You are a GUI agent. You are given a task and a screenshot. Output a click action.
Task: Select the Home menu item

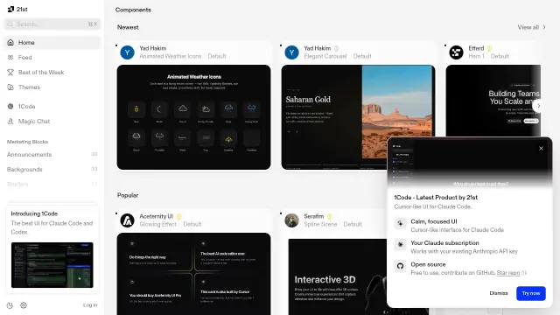(52, 43)
